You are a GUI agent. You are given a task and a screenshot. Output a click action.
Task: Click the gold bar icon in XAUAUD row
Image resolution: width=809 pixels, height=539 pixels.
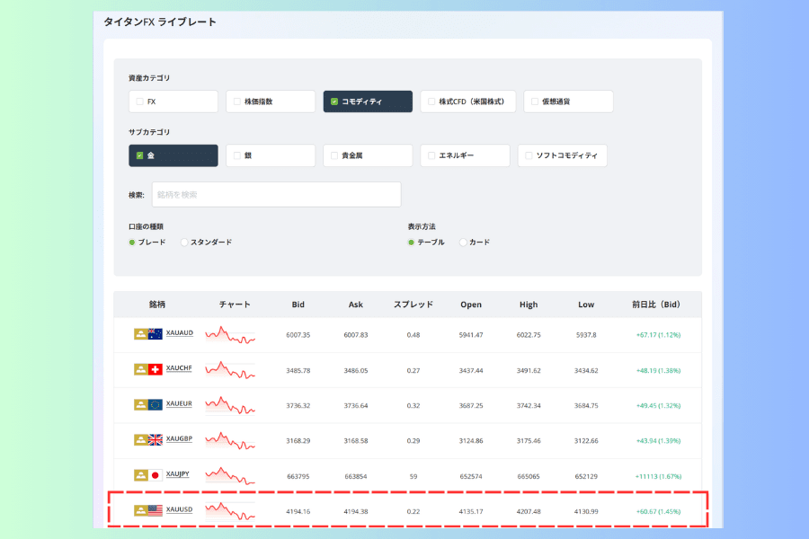[x=141, y=334]
